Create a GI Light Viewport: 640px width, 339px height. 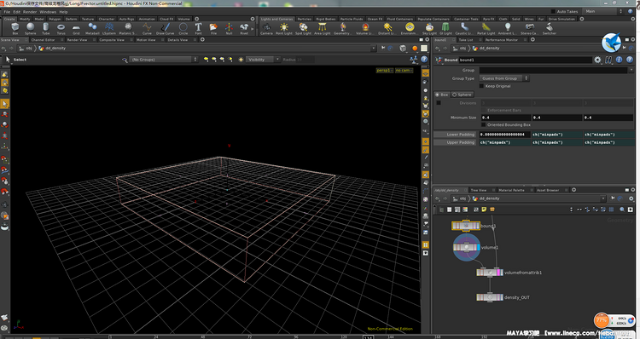(445, 28)
